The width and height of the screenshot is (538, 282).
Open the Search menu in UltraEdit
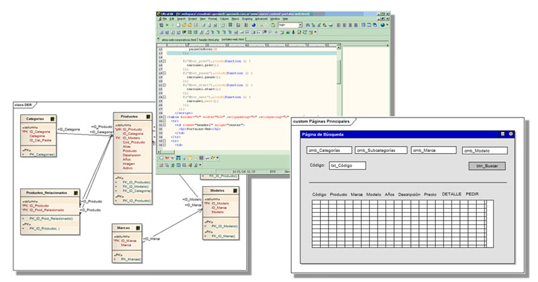click(181, 19)
